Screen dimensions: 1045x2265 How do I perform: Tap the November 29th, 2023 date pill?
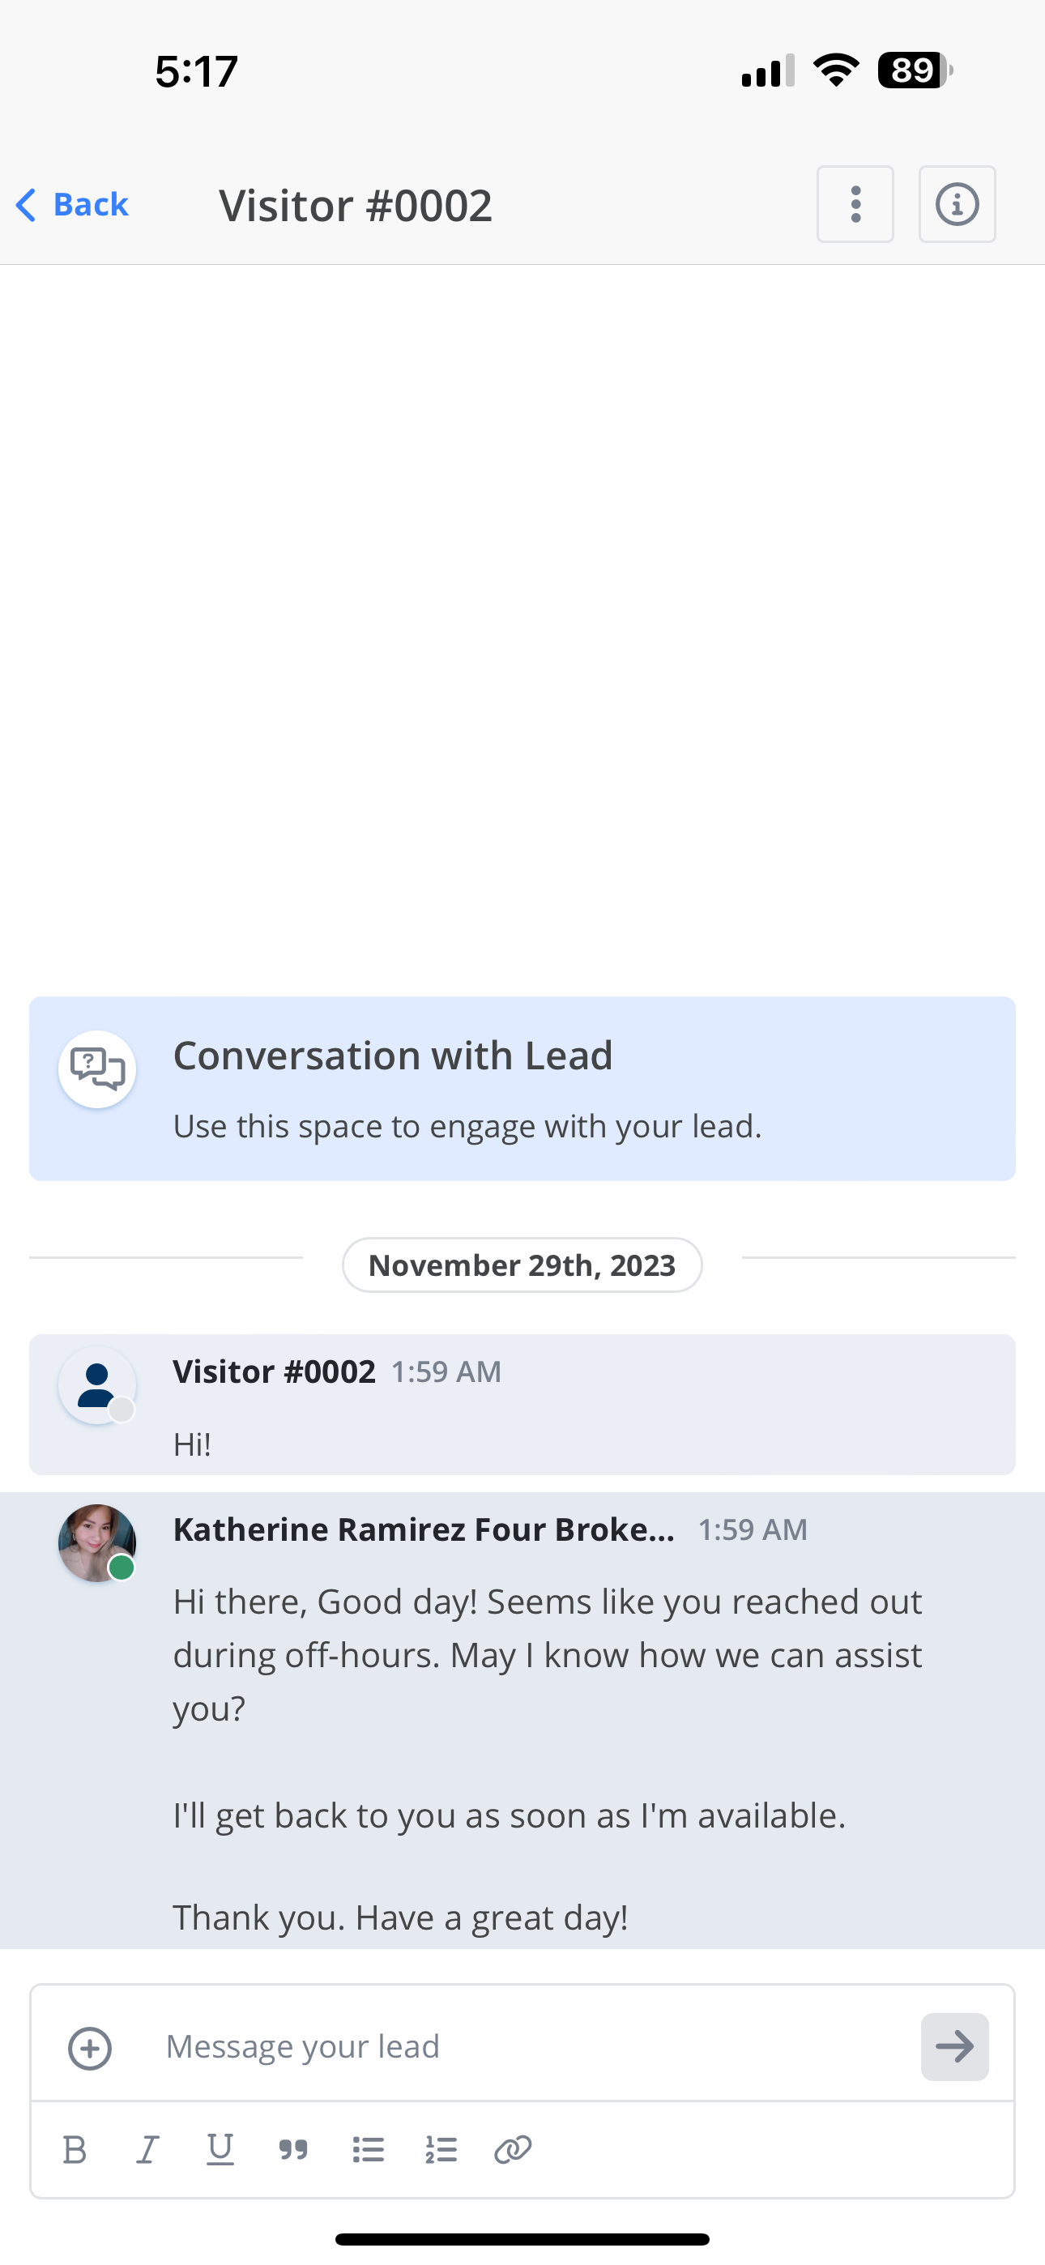[522, 1265]
